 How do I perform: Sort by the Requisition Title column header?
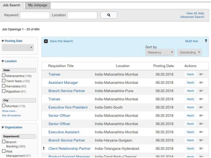point(61,66)
